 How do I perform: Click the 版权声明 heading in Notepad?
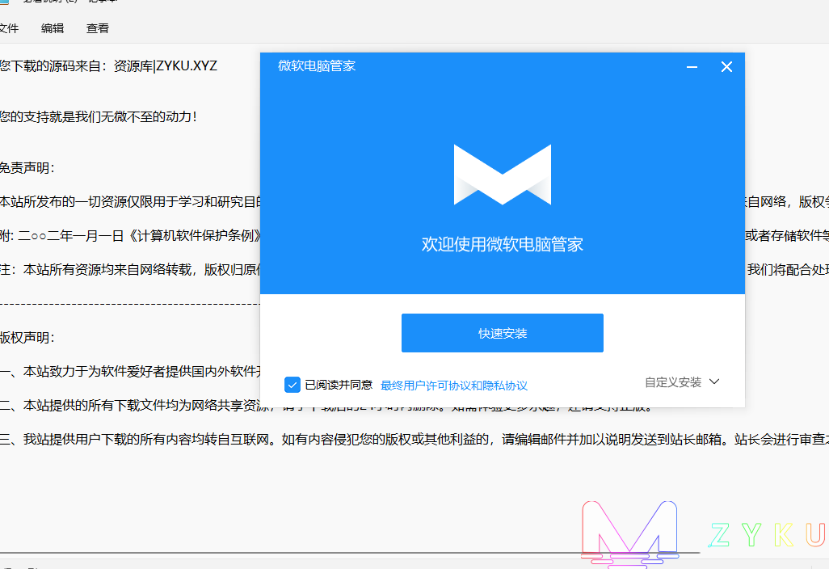(x=27, y=338)
